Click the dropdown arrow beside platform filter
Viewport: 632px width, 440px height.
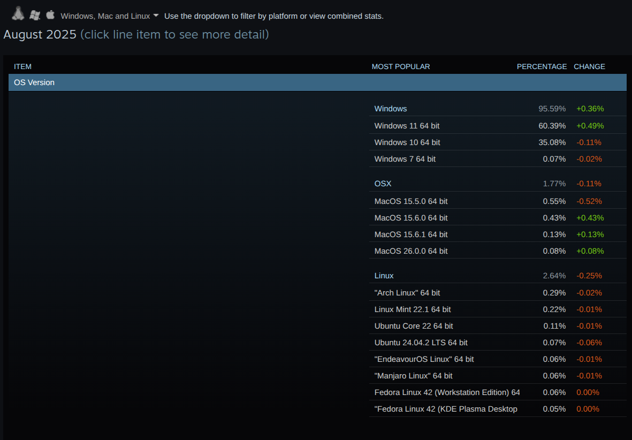pyautogui.click(x=156, y=16)
